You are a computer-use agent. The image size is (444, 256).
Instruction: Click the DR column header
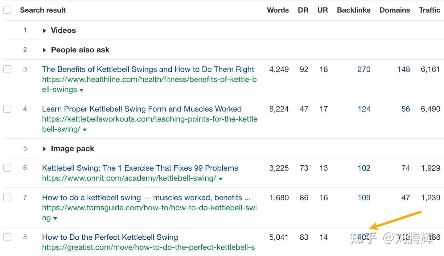point(303,10)
